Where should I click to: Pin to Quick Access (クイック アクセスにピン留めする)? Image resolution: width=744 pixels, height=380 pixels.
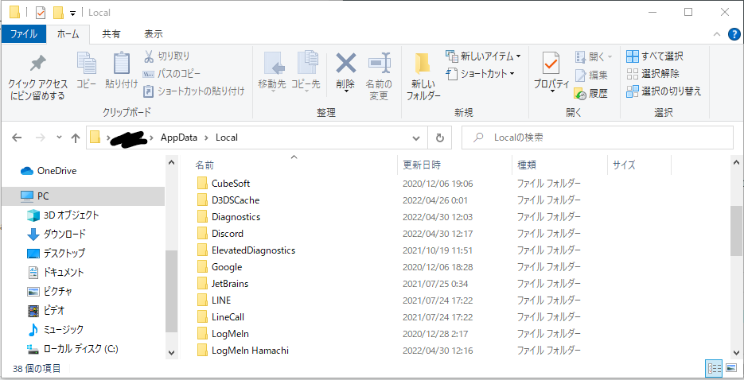click(x=38, y=76)
